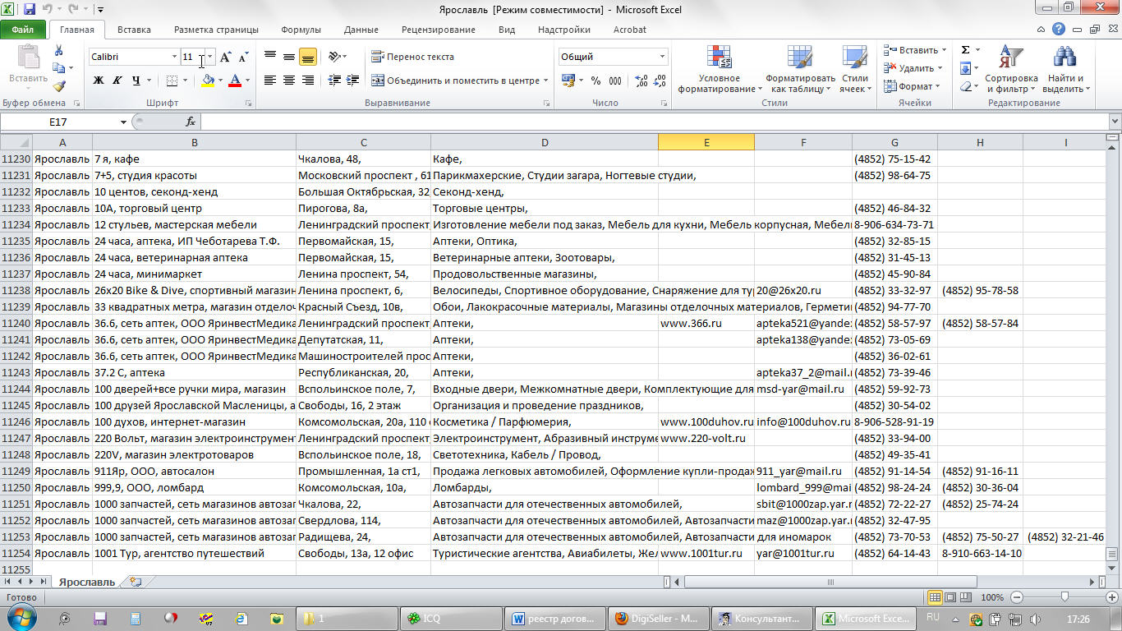1122x631 pixels.
Task: Align text to the right
Action: (307, 81)
